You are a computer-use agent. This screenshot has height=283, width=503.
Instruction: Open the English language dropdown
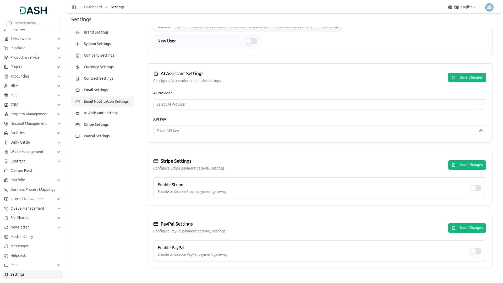point(466,7)
